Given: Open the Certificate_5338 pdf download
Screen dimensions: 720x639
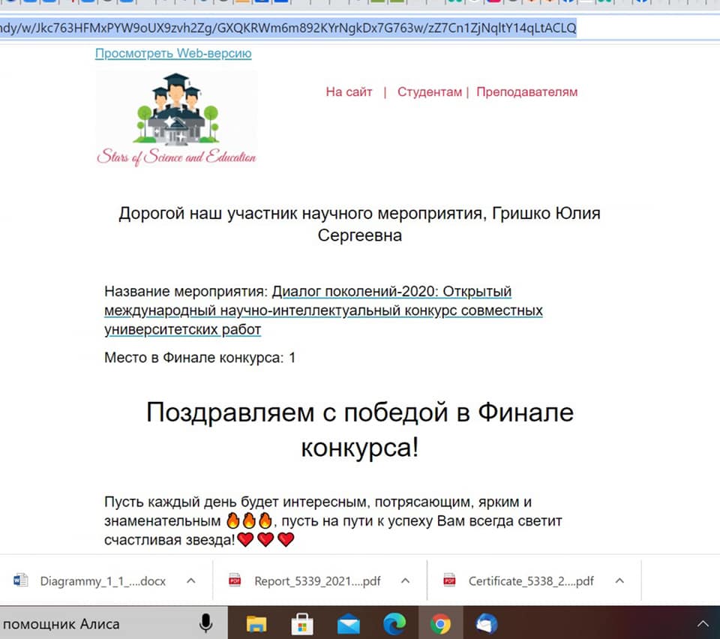Looking at the screenshot, I should (519, 581).
